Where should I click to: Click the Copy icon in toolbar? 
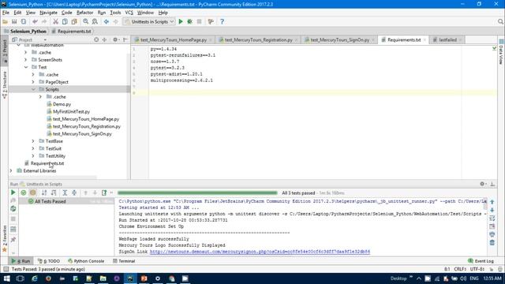[65, 21]
